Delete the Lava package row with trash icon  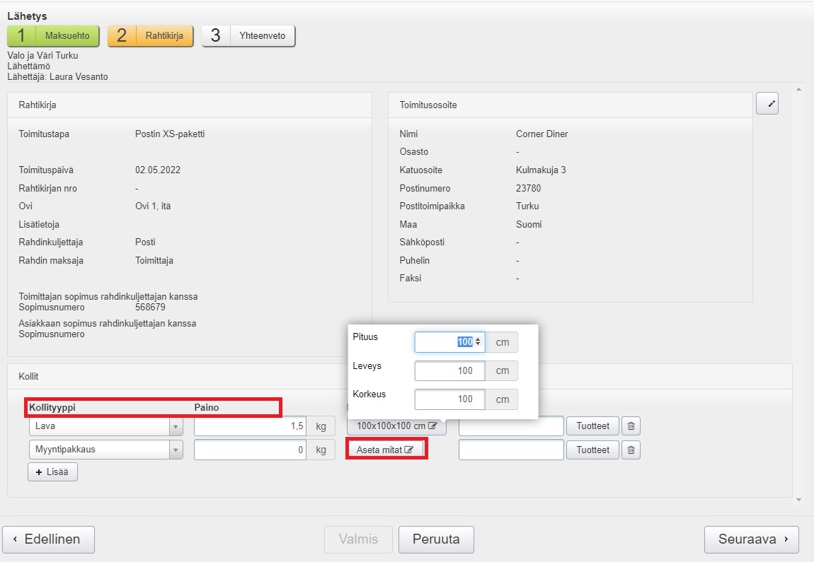(x=631, y=426)
